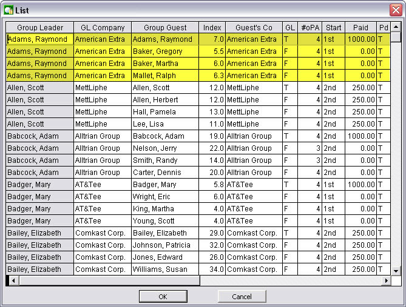Image resolution: width=406 pixels, height=307 pixels.
Task: Click GL value 'T' in Adams, Raymond guest row
Action: (x=290, y=39)
